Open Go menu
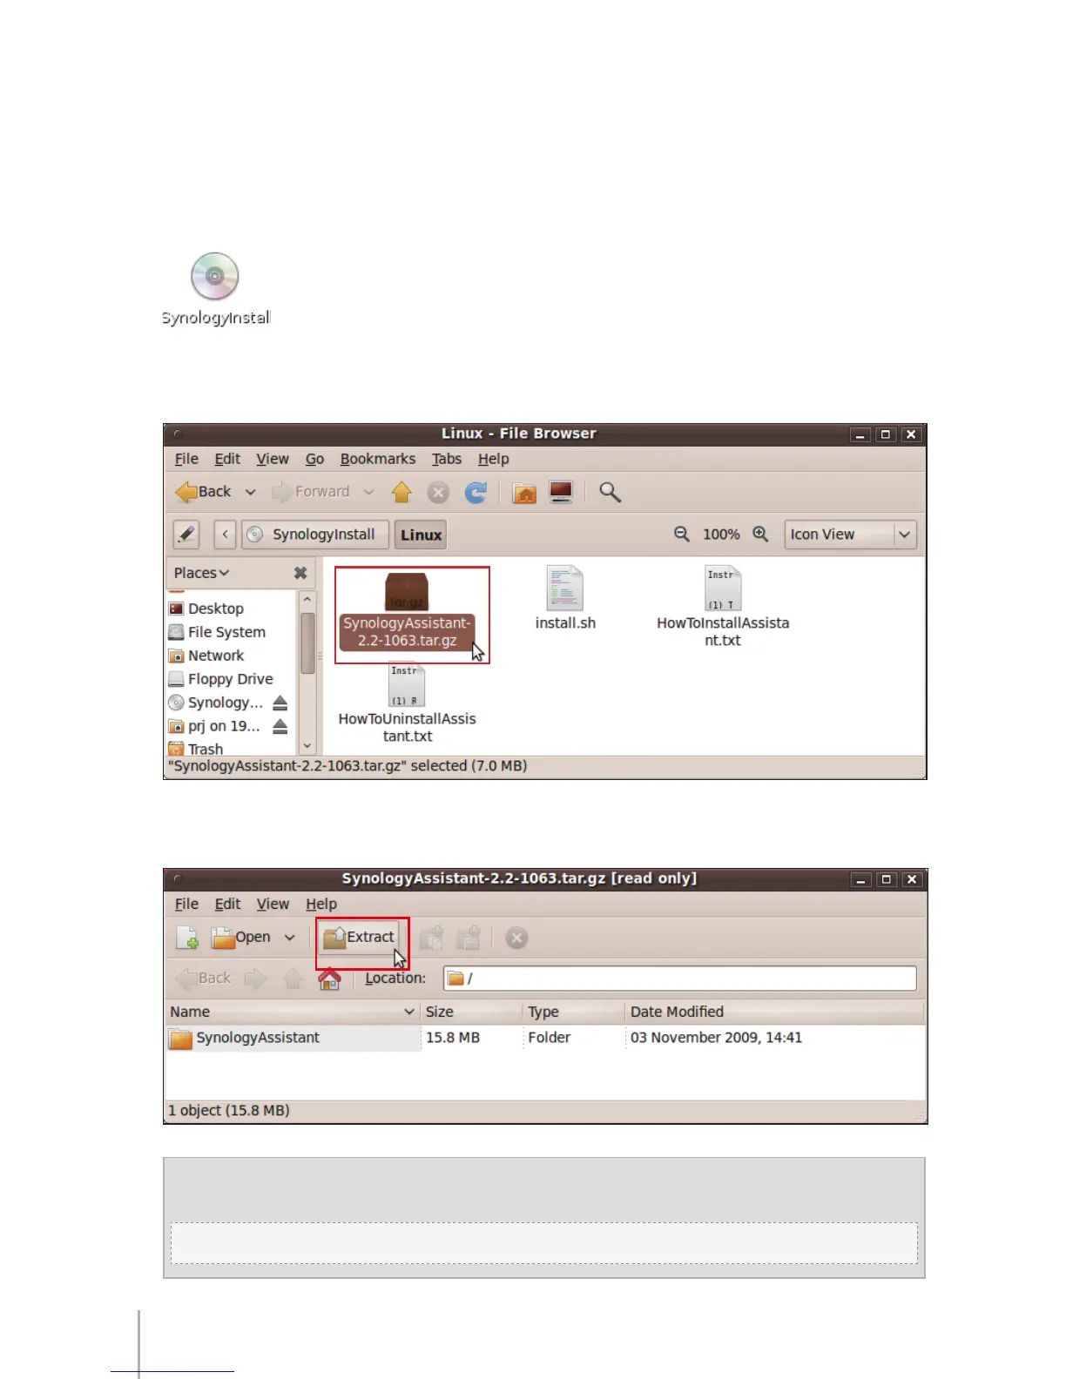1066x1379 pixels. pos(314,459)
